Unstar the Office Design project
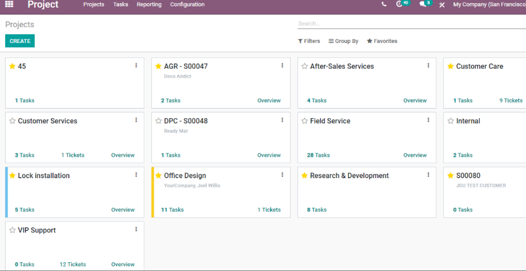Image resolution: width=526 pixels, height=271 pixels. [x=158, y=176]
